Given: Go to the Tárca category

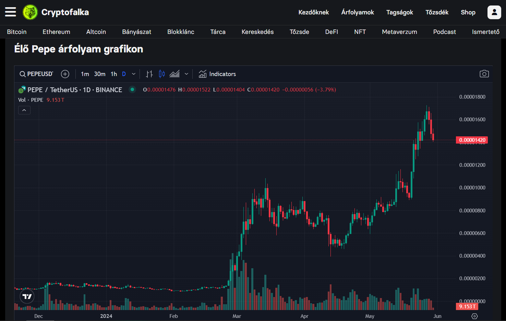Looking at the screenshot, I should 218,32.
